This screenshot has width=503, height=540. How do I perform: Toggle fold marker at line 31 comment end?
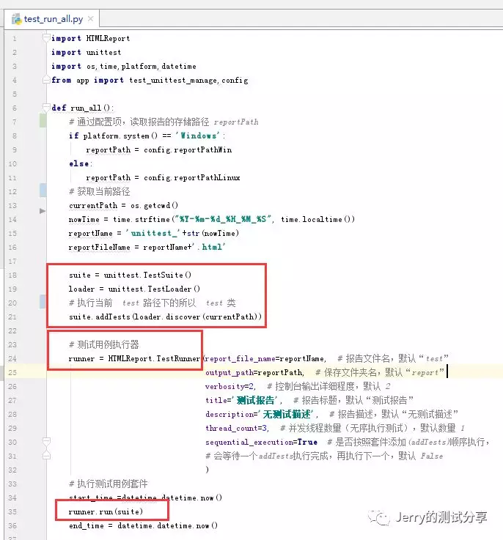[x=46, y=456]
